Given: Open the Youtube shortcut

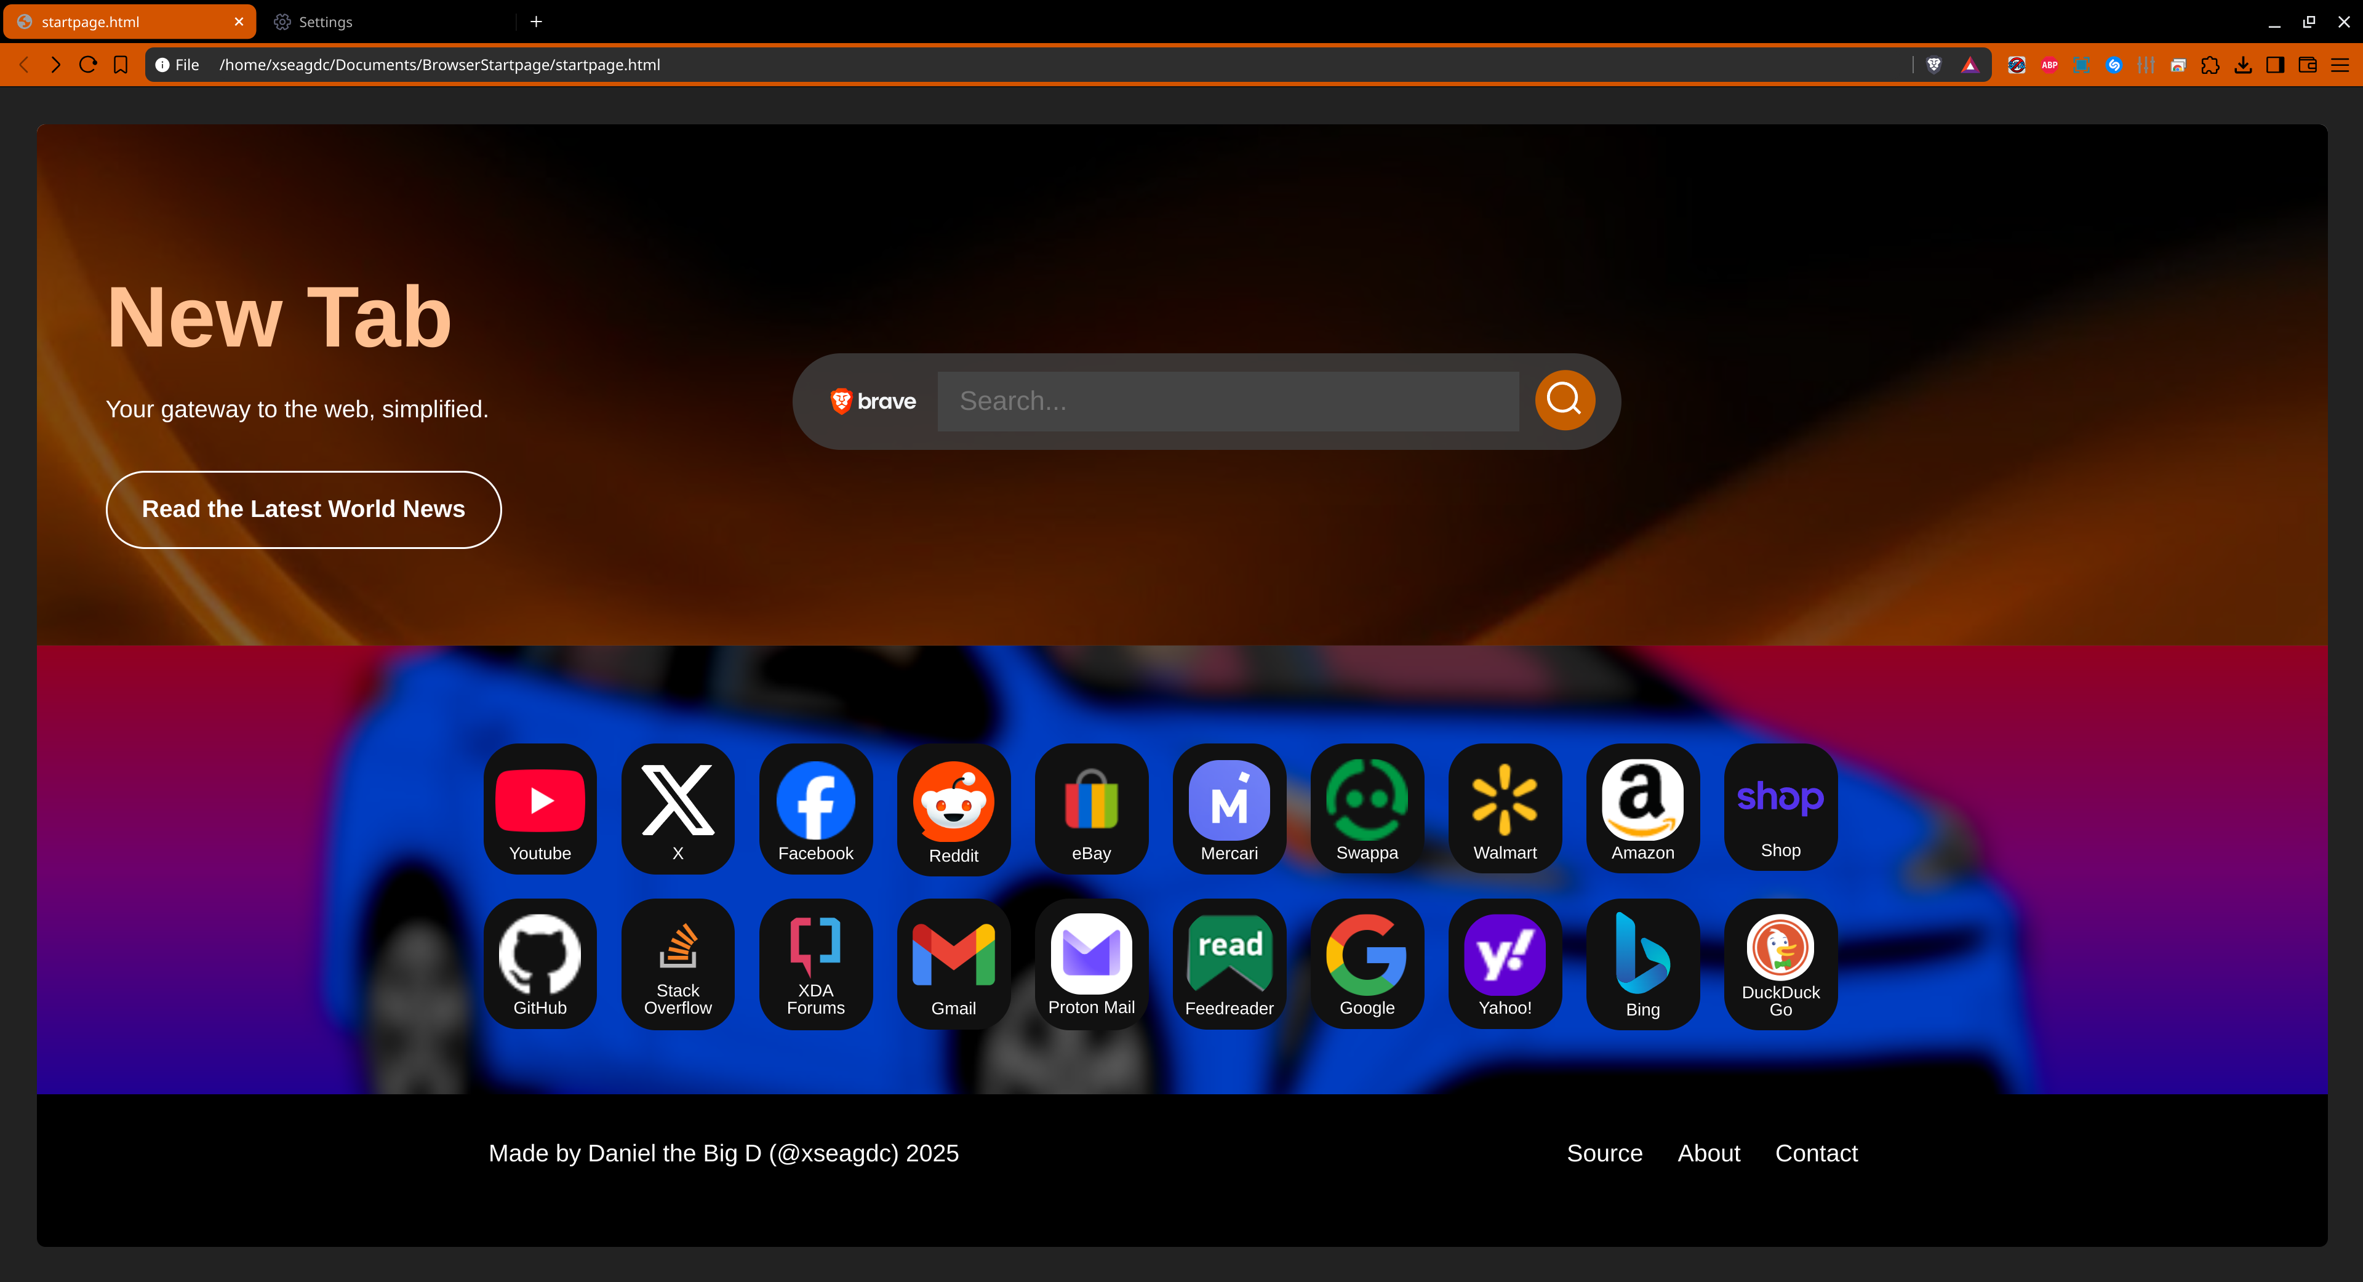Looking at the screenshot, I should tap(540, 809).
